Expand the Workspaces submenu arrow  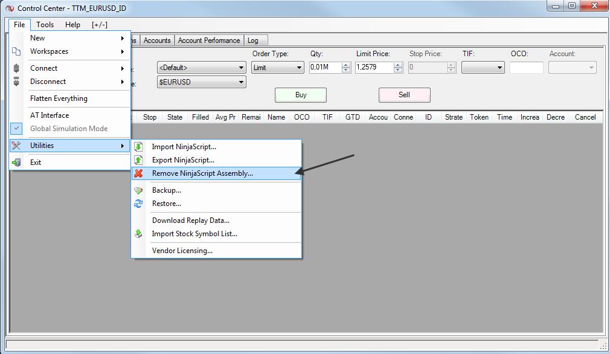[122, 51]
